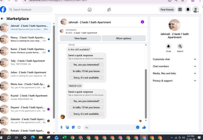Open Settings gear in the taskbar
The image size is (203, 140).
25,138
